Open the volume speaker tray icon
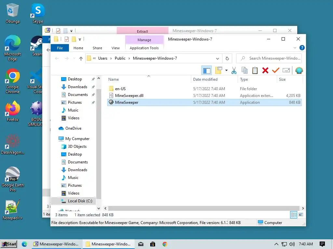The image size is (333, 249). coord(292,244)
